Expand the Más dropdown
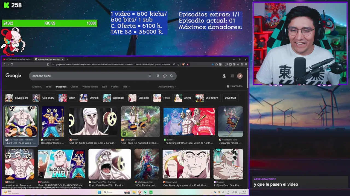The height and width of the screenshot is (196, 350). coord(126,87)
